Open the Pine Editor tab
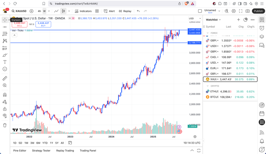The image size is (266, 154). point(20,151)
